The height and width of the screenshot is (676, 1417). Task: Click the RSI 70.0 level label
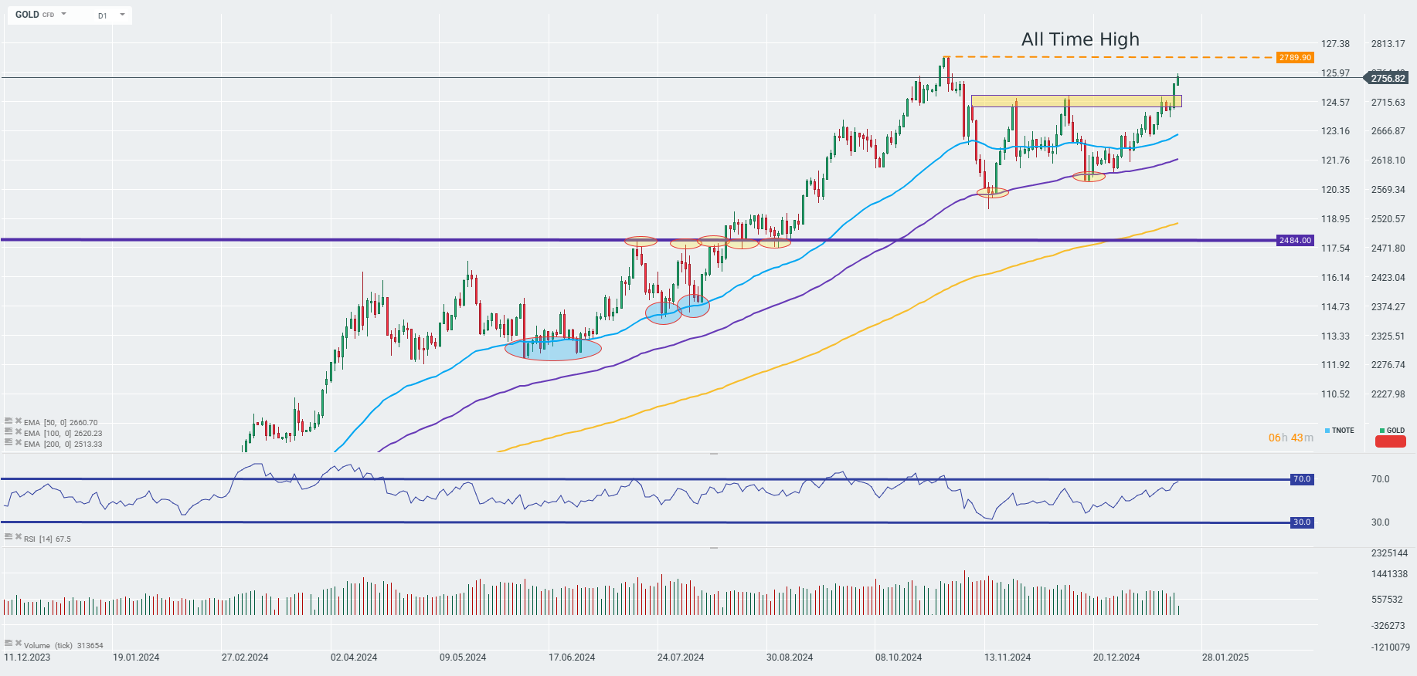[x=1302, y=479]
